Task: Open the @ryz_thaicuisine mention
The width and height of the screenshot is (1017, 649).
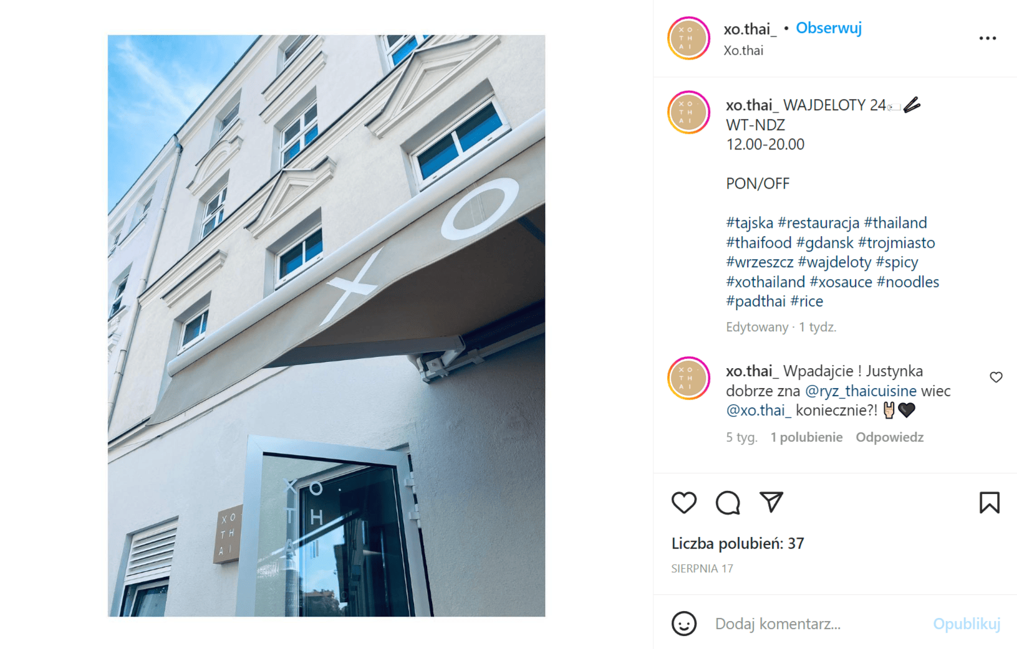Action: tap(860, 391)
